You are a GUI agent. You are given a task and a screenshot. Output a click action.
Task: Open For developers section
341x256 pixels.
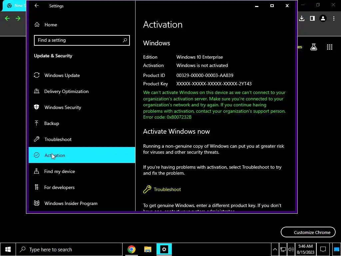(x=82, y=187)
